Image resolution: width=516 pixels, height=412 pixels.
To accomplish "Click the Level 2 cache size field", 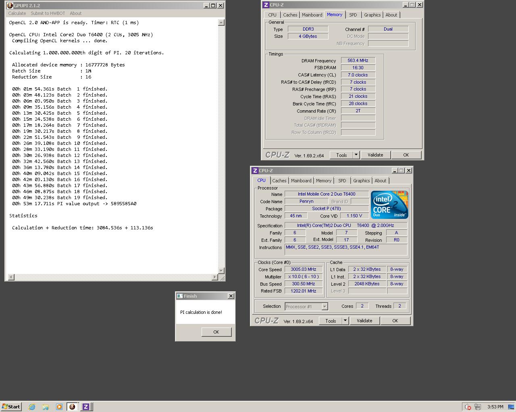I will 367,284.
